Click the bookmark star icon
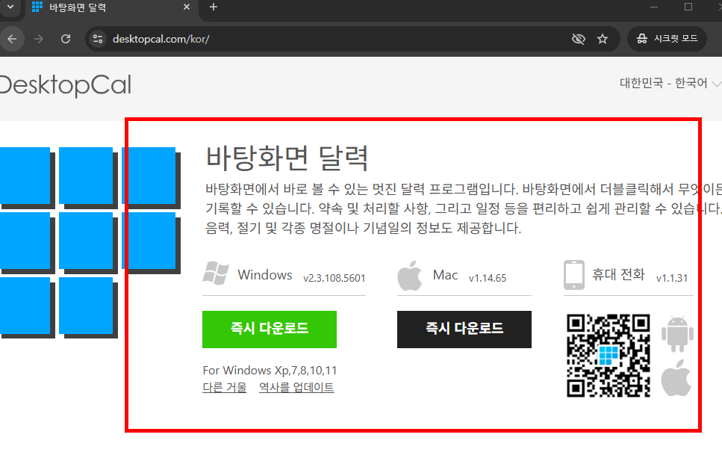The width and height of the screenshot is (722, 467). click(x=603, y=38)
